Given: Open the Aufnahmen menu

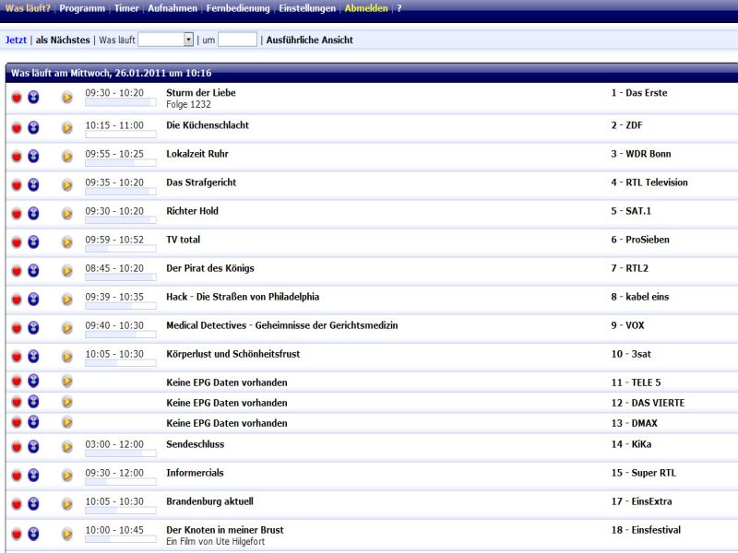Looking at the screenshot, I should pos(173,8).
